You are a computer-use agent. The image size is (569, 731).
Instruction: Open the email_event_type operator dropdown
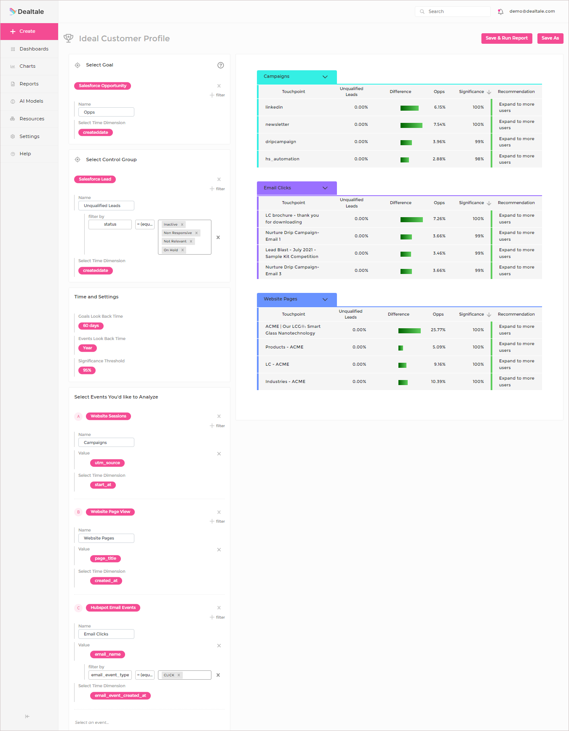tap(145, 675)
